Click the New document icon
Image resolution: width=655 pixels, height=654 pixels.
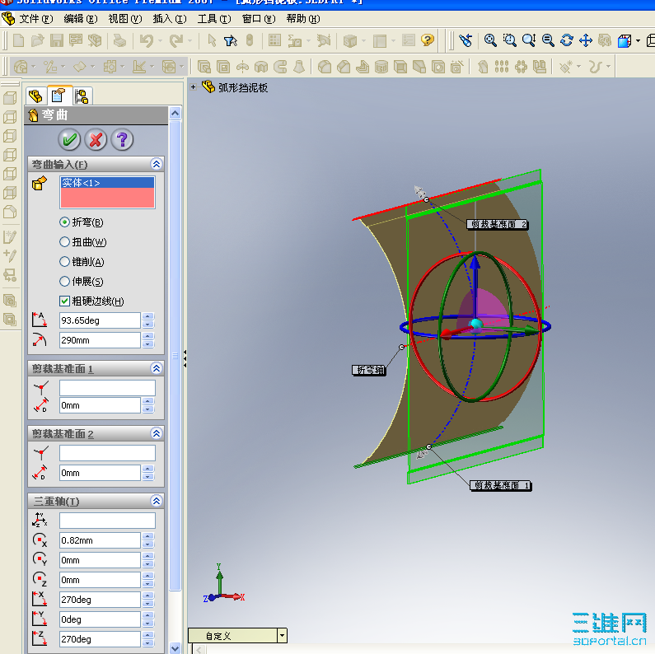pos(18,40)
